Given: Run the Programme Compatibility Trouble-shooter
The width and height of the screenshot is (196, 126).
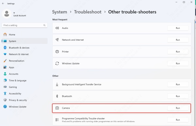Looking at the screenshot, I should coord(178,120).
